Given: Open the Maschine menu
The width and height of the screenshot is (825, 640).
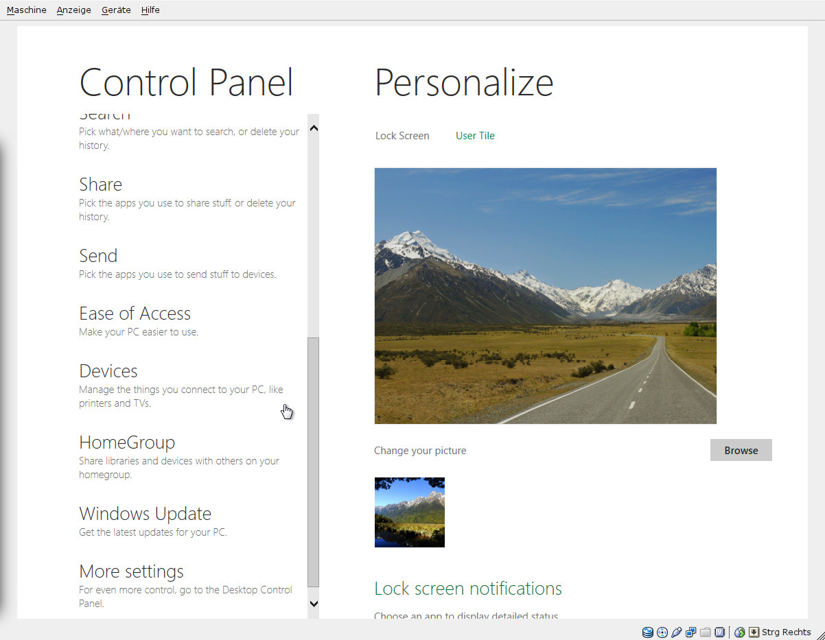Looking at the screenshot, I should click(x=27, y=10).
